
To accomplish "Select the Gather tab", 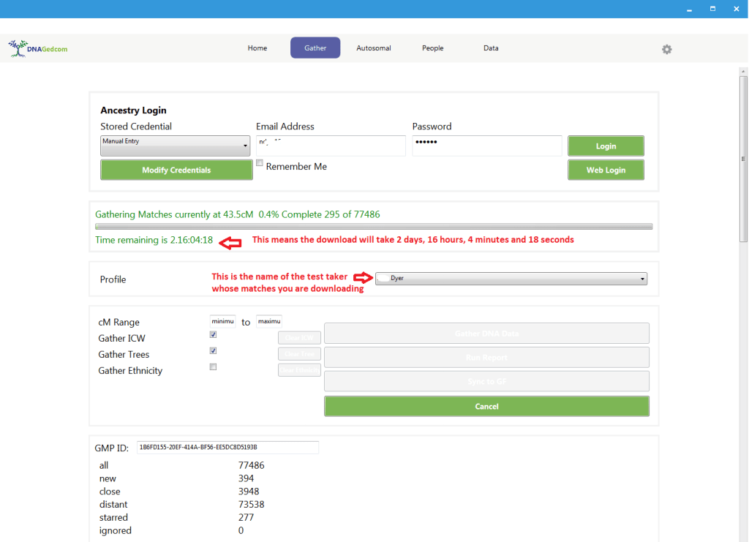I will click(x=315, y=48).
